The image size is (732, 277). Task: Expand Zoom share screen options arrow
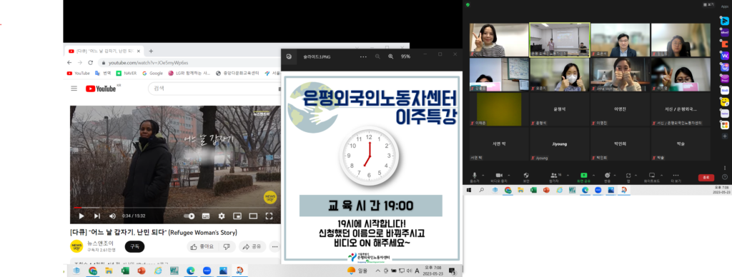[x=594, y=175]
